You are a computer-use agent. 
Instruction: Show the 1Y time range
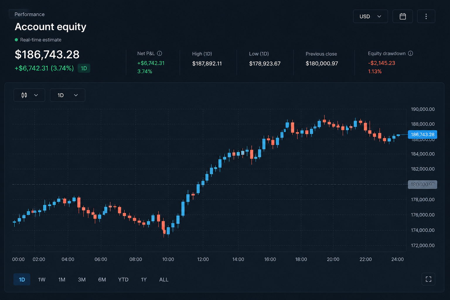coord(144,279)
